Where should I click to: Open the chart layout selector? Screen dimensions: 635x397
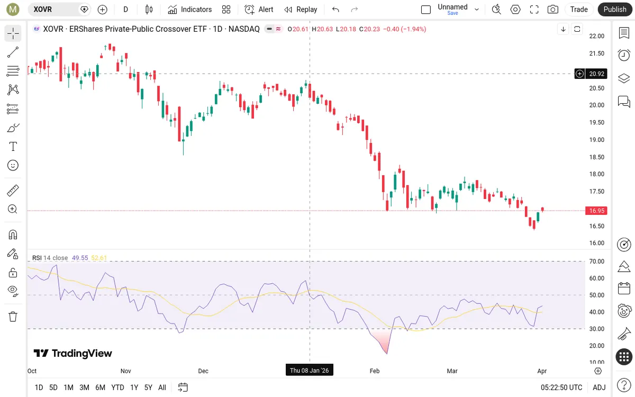pos(426,10)
